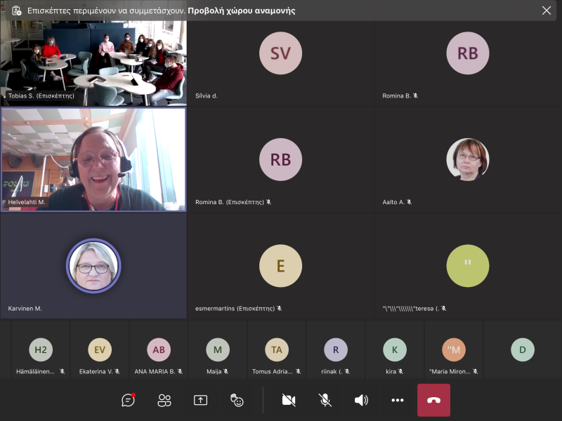Screen dimensions: 562x421
Task: Select Tobias S. classroom video tile
Action: point(93,63)
